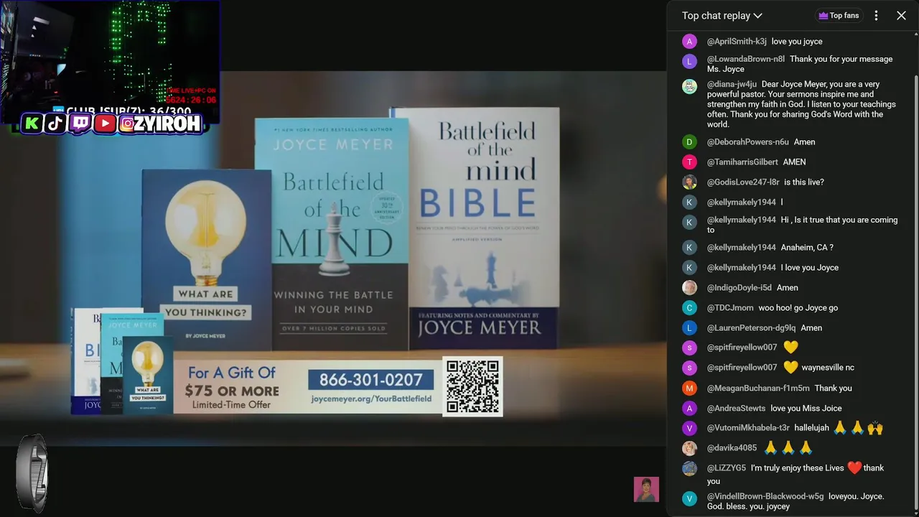Open @AprilSmith-k3j username
This screenshot has height=517, width=919.
737,42
